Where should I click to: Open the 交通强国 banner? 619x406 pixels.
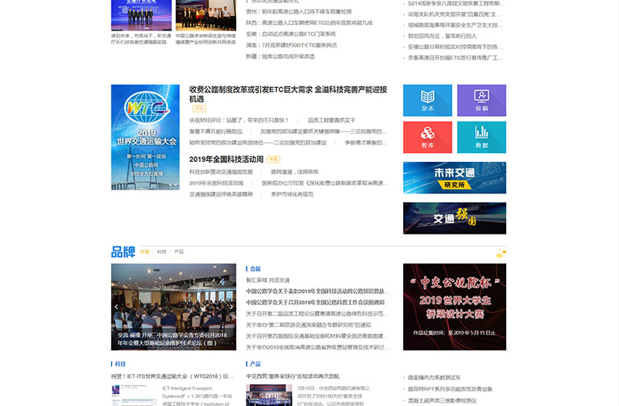(455, 218)
